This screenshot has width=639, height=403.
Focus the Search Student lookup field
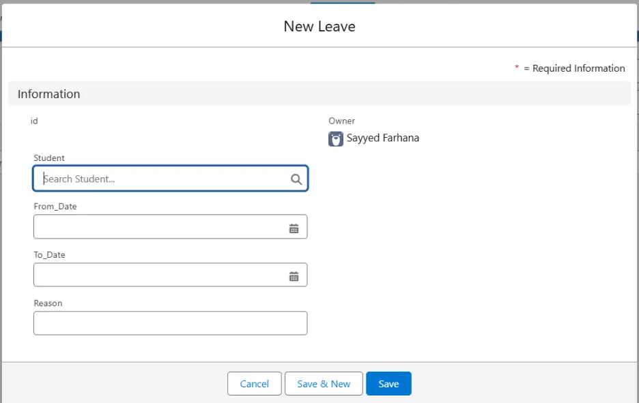pyautogui.click(x=171, y=178)
